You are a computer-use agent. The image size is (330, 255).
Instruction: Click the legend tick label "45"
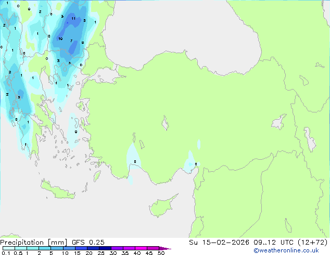point(149,253)
